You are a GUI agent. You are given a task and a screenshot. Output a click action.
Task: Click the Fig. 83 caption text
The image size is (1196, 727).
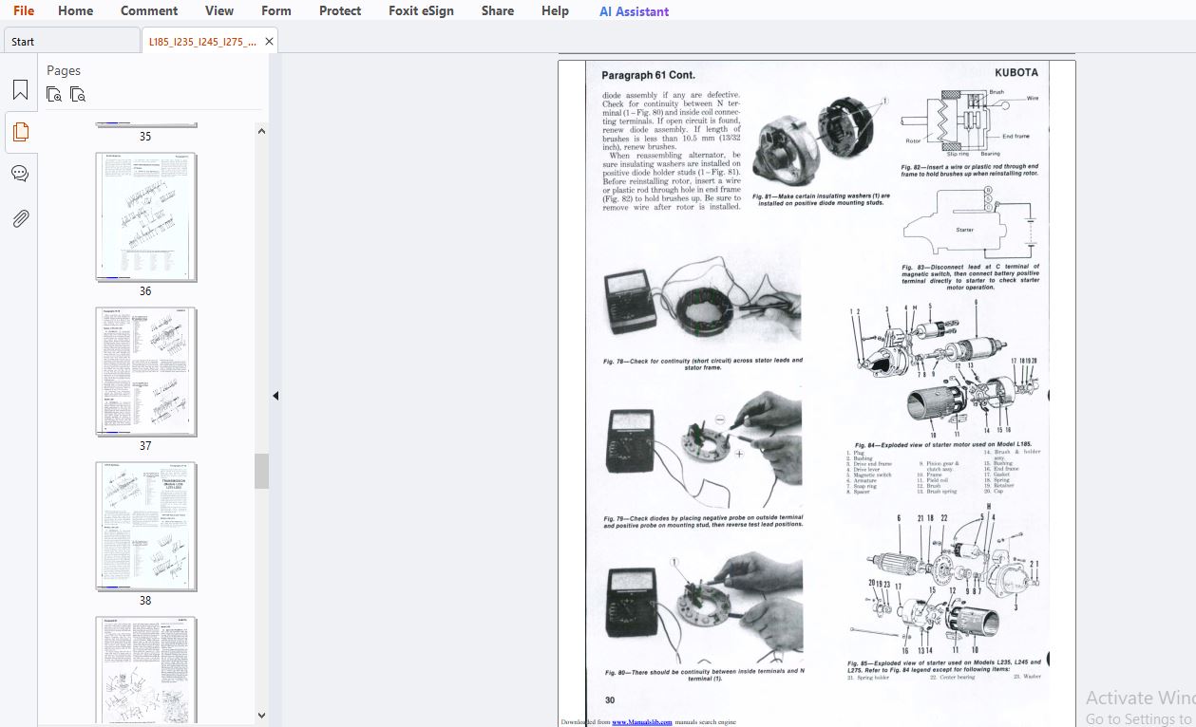(x=970, y=276)
